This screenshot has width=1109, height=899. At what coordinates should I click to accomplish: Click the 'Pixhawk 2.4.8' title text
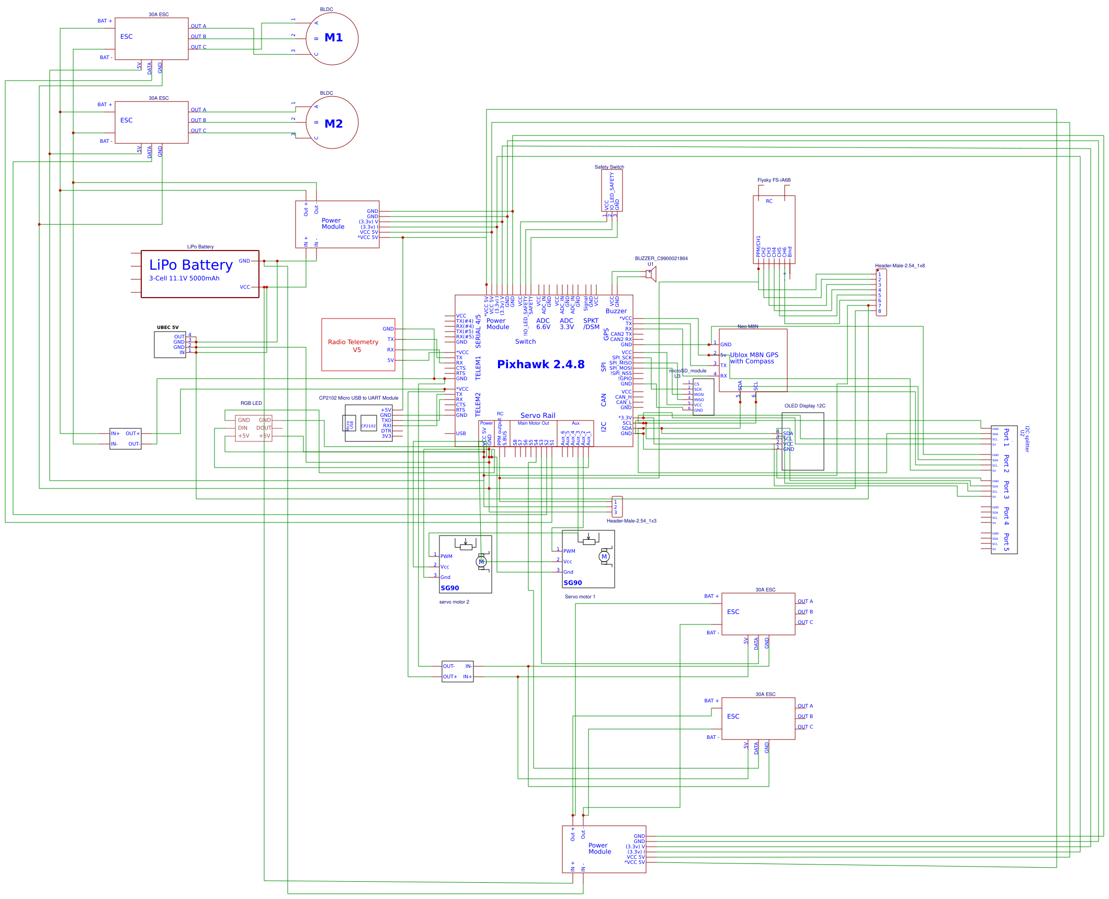point(541,365)
